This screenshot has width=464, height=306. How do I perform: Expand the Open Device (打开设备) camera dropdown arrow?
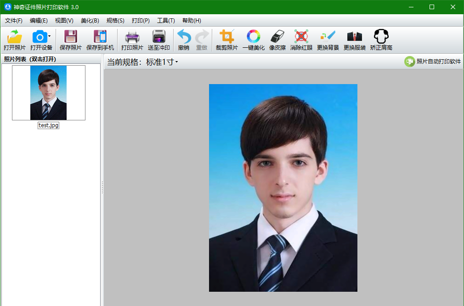(50, 36)
